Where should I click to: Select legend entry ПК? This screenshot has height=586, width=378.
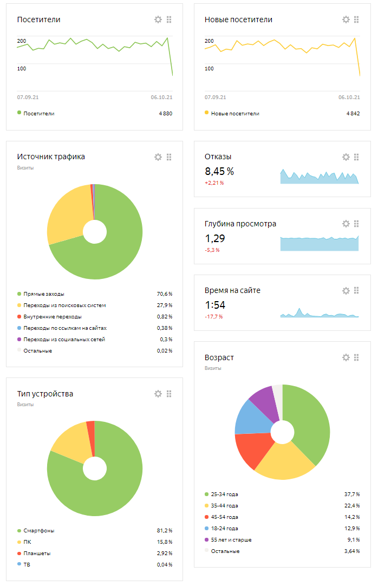coord(27,542)
